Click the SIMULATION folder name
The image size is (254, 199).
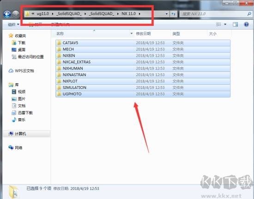[x=74, y=88]
